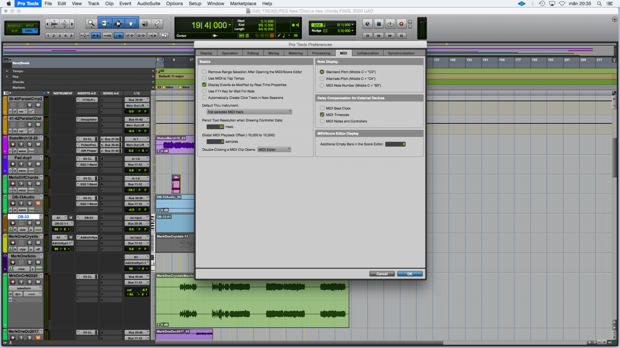Record-enable the StatsMrch18-20 track
The image size is (620, 348).
click(x=13, y=144)
